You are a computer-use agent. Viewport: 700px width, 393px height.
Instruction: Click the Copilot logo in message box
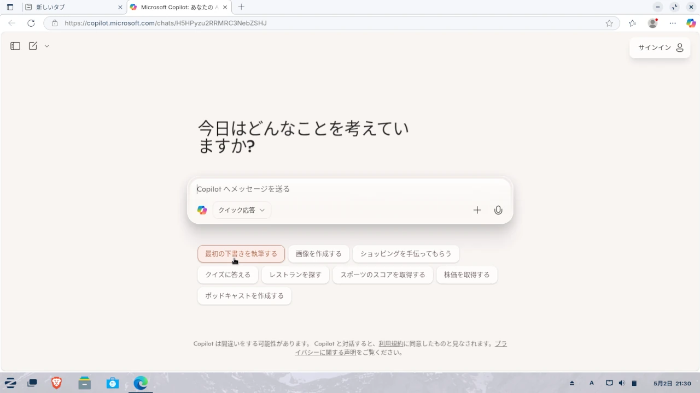(202, 210)
